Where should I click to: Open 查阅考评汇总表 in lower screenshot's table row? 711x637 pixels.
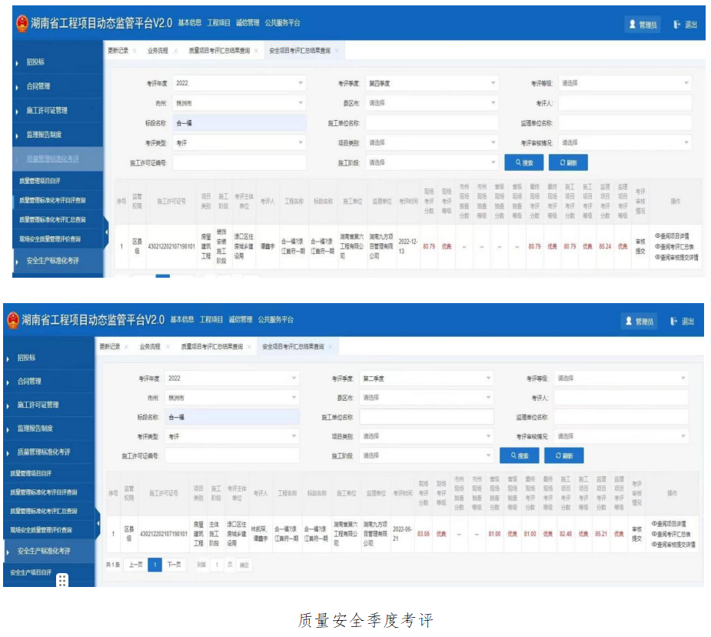(673, 534)
